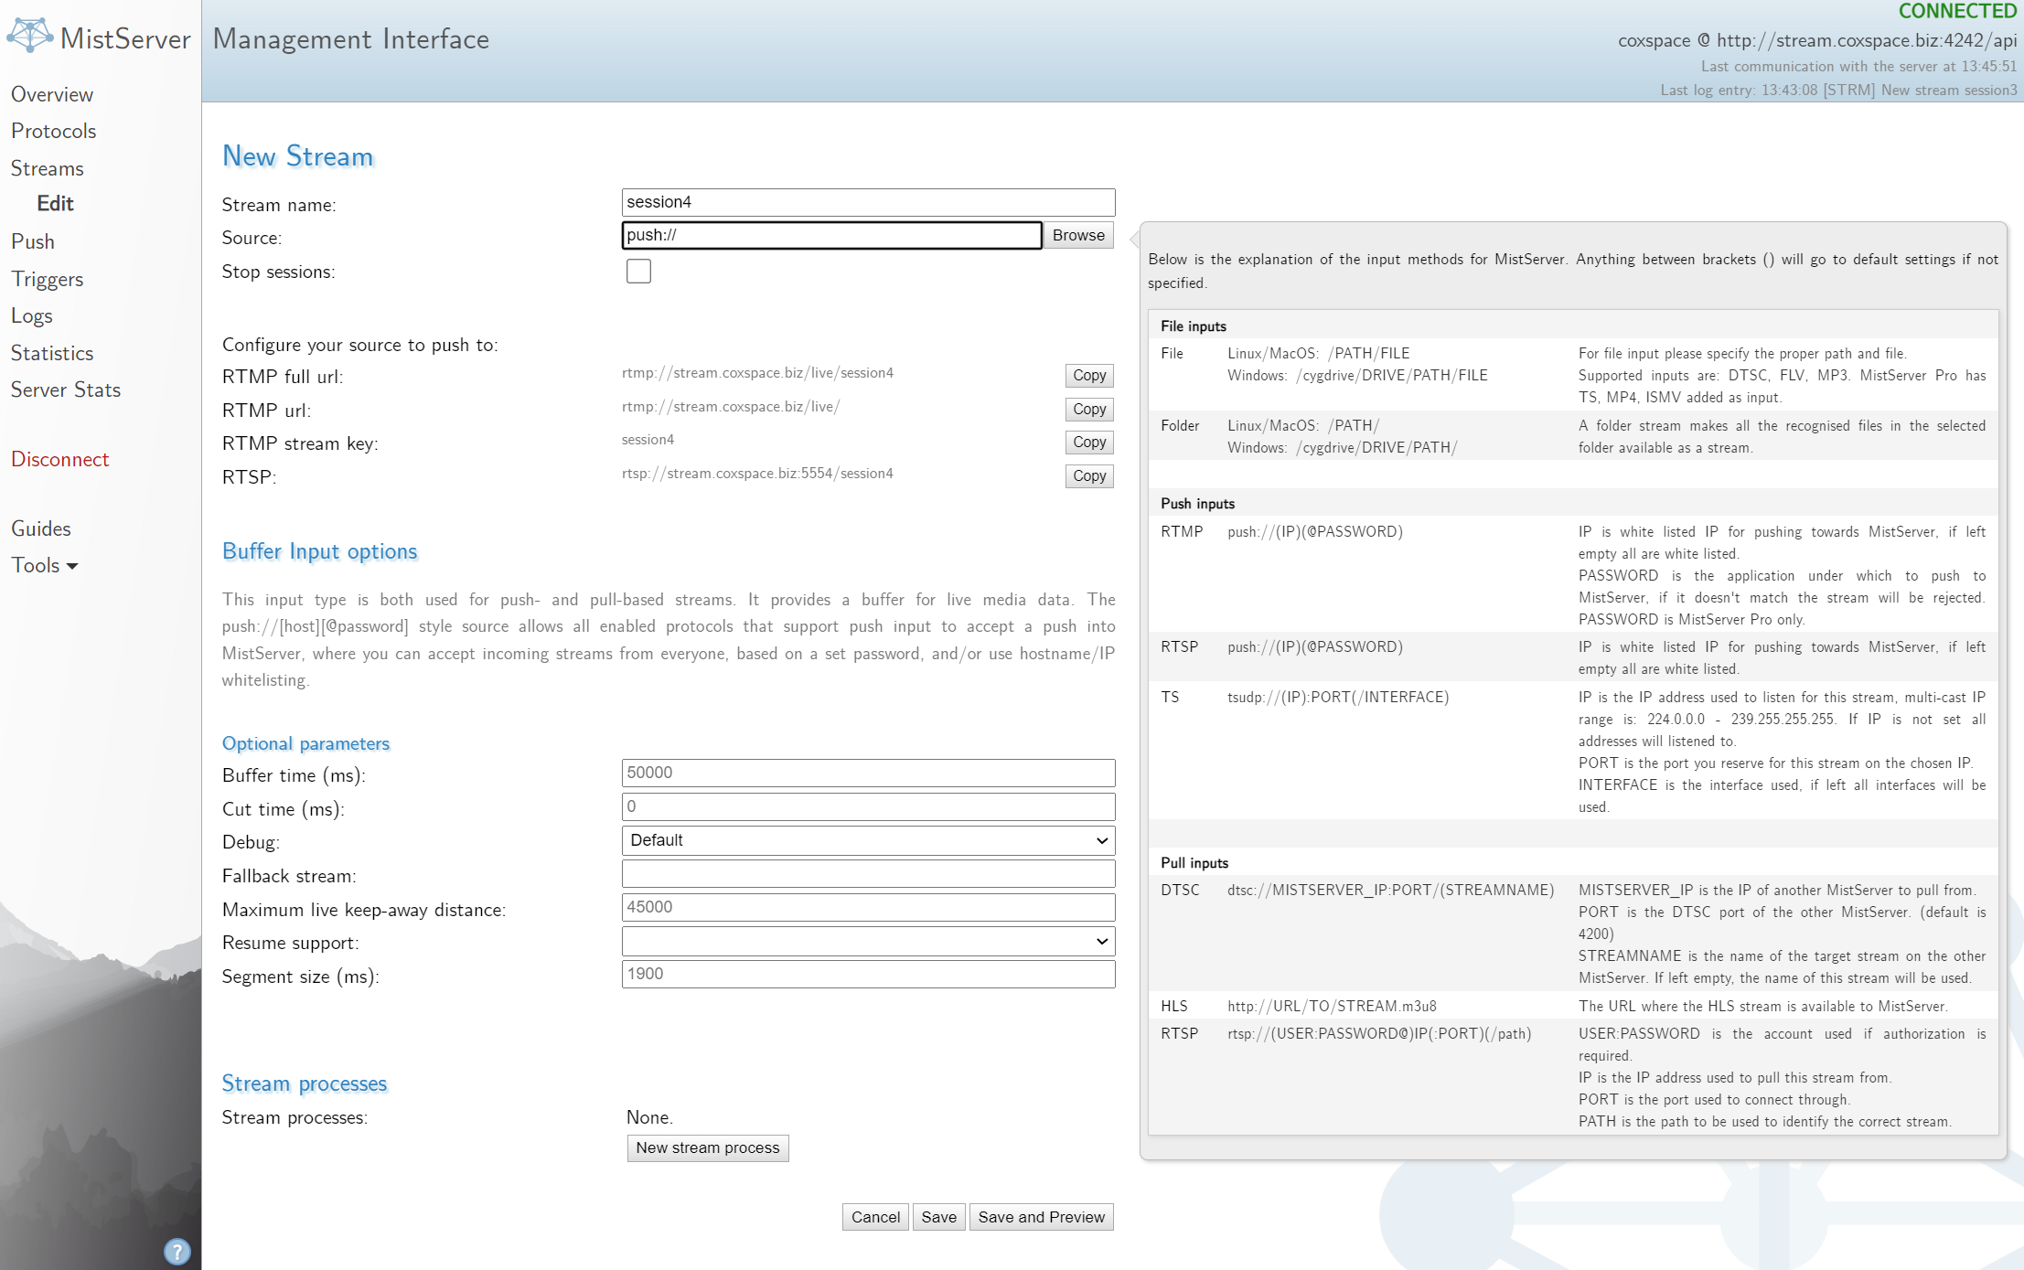Click Maximum live keep-away distance field
2024x1270 pixels.
(868, 907)
